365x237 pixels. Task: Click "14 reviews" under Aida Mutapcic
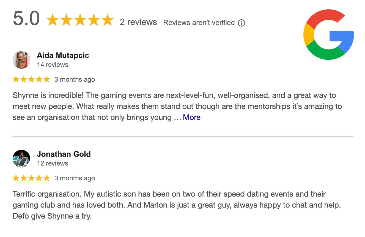pyautogui.click(x=53, y=65)
